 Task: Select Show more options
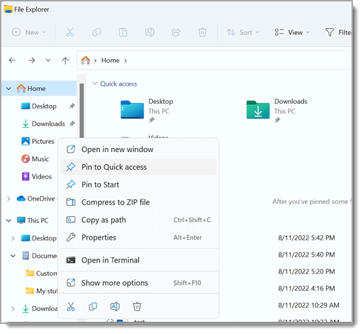(139, 283)
